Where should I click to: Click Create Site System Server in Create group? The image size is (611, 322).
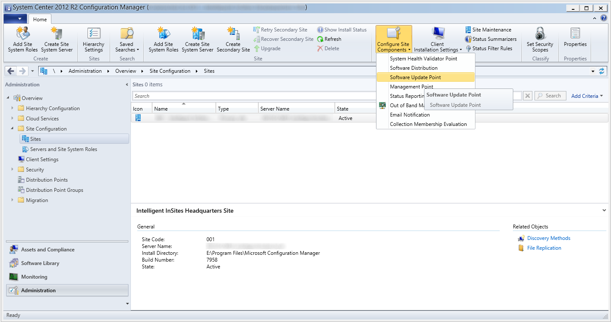[x=57, y=39]
